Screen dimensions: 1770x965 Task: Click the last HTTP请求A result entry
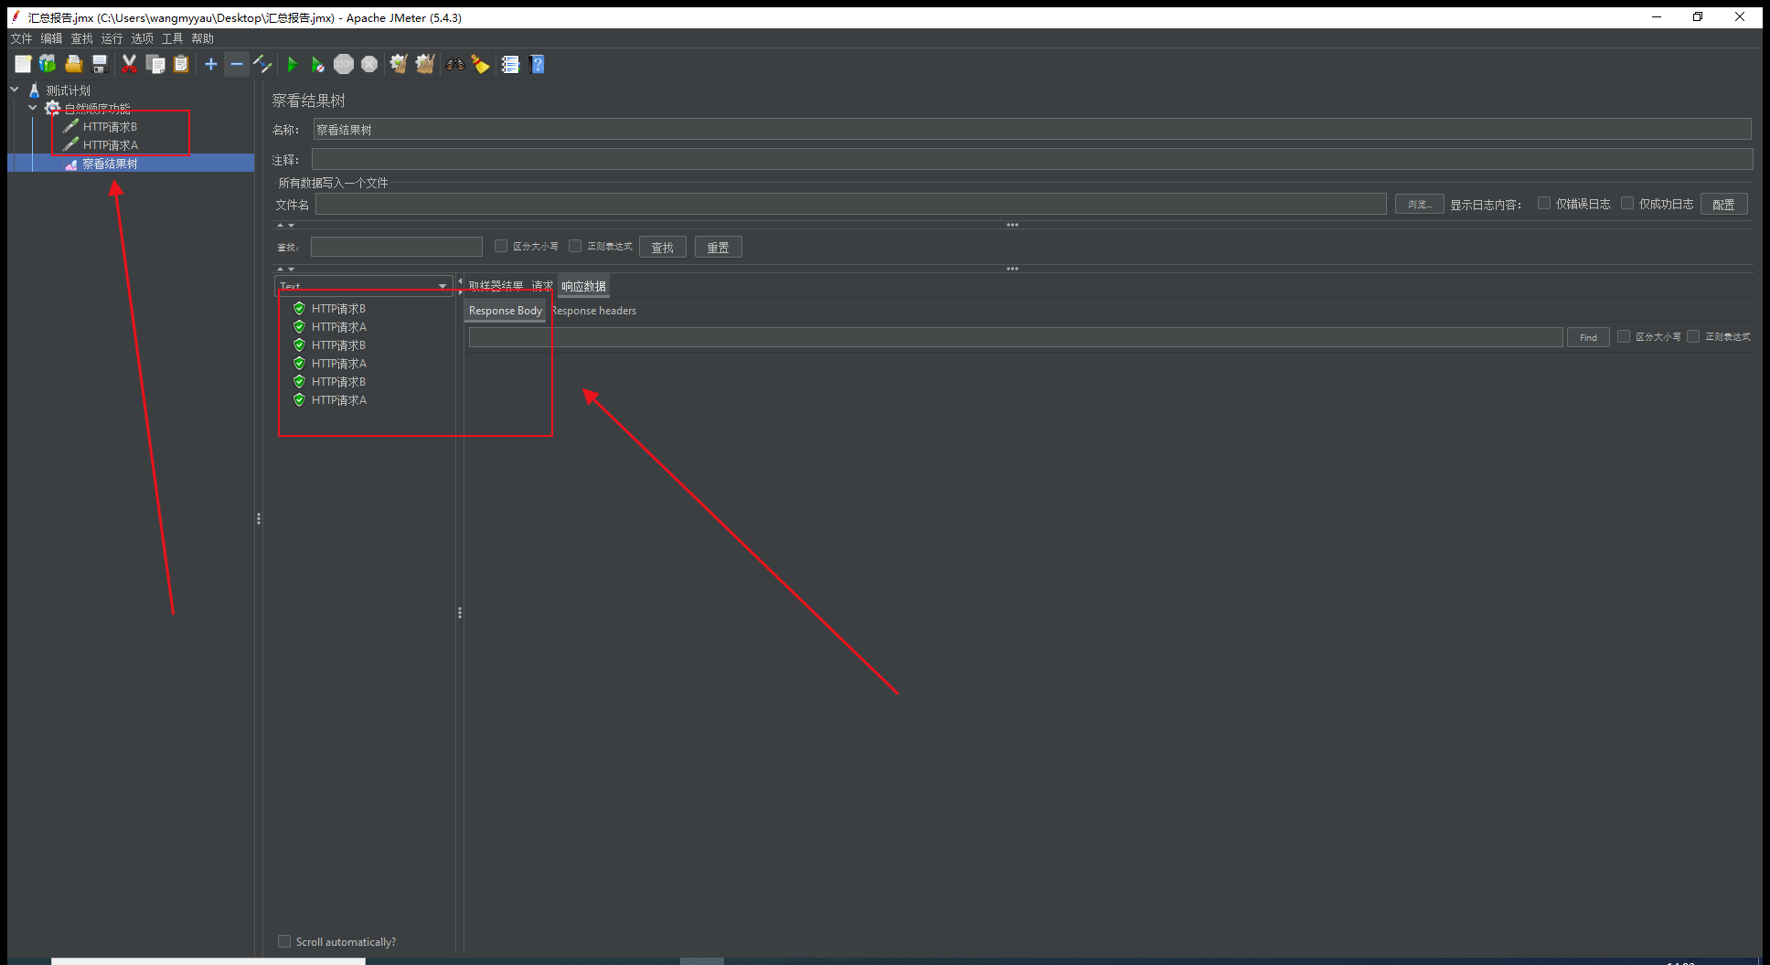pyautogui.click(x=338, y=400)
